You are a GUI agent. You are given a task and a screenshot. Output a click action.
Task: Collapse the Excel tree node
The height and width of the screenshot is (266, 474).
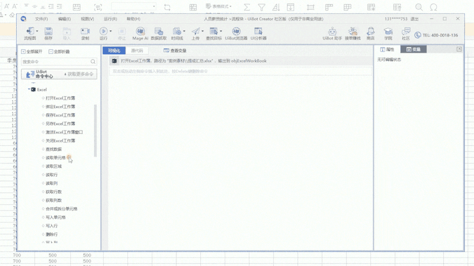(x=29, y=89)
